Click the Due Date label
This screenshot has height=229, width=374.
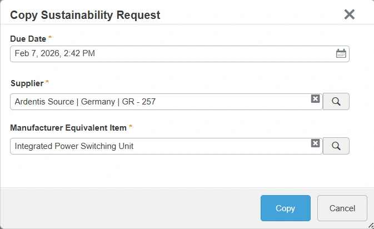coord(28,38)
